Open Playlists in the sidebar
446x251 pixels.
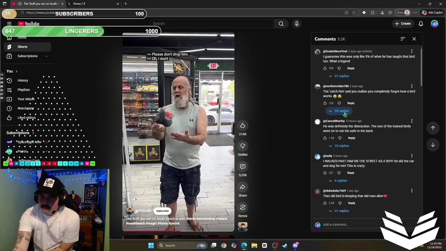coord(27,90)
